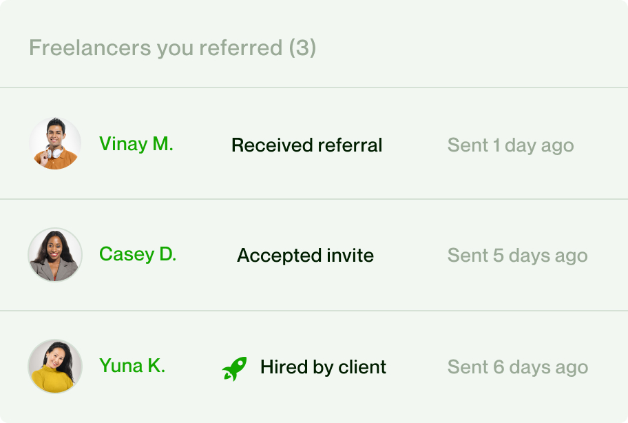Open Vinay M.'s profile link
The width and height of the screenshot is (628, 423).
click(136, 145)
